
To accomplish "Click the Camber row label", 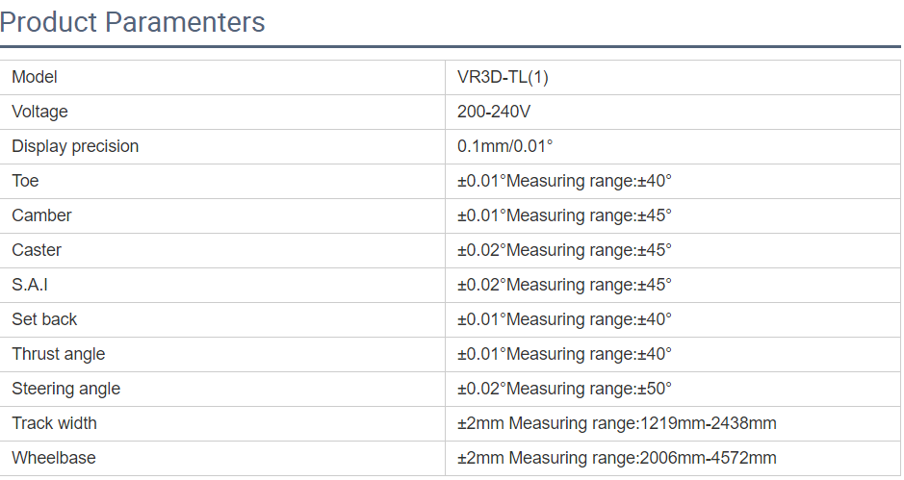I will tap(41, 215).
